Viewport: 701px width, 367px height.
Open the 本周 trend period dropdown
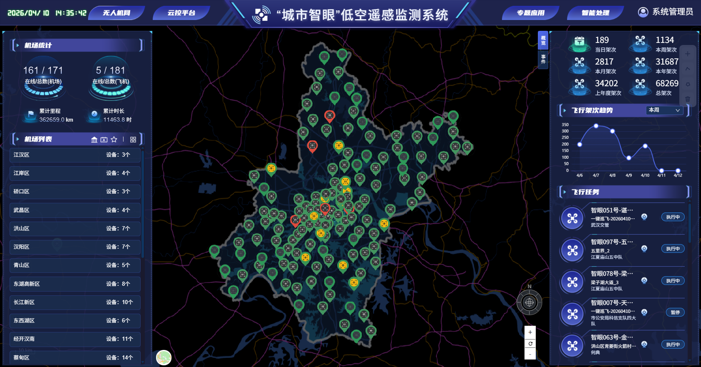coord(664,110)
